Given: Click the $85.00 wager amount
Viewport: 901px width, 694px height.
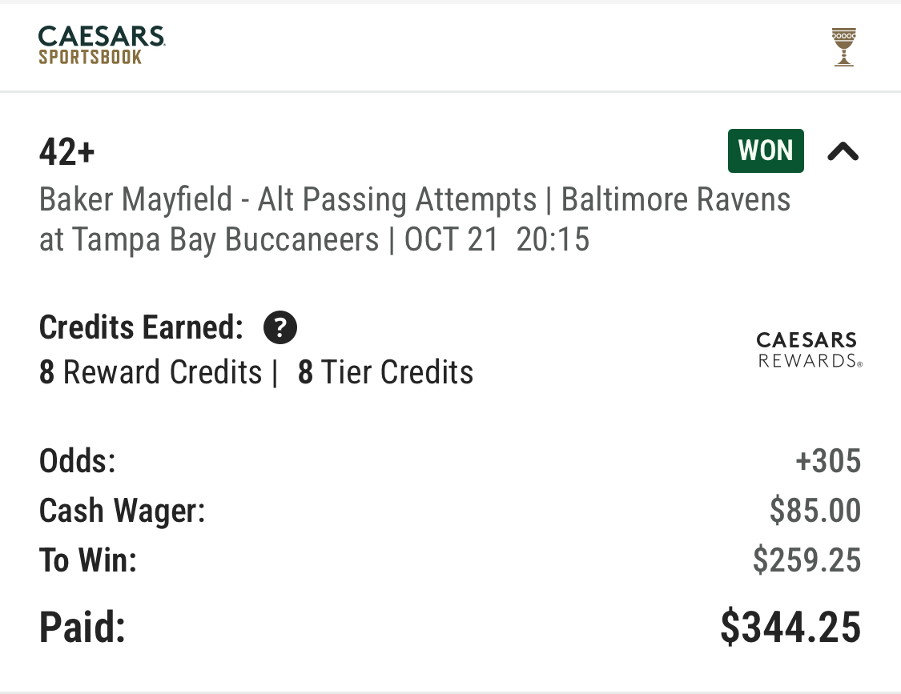Looking at the screenshot, I should click(x=815, y=510).
